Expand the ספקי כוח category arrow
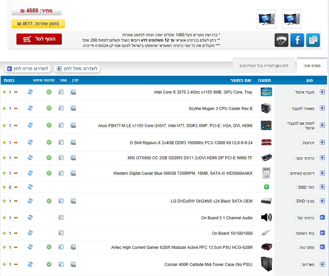 click(322, 247)
